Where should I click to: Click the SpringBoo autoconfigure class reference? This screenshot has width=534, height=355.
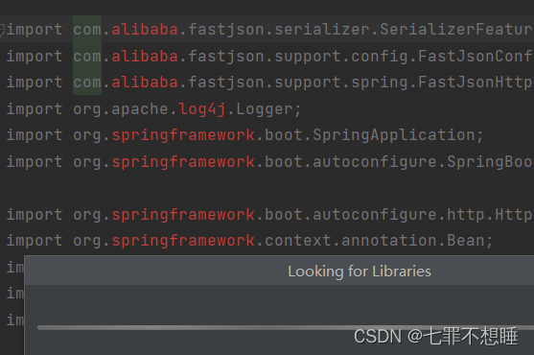tap(490, 162)
